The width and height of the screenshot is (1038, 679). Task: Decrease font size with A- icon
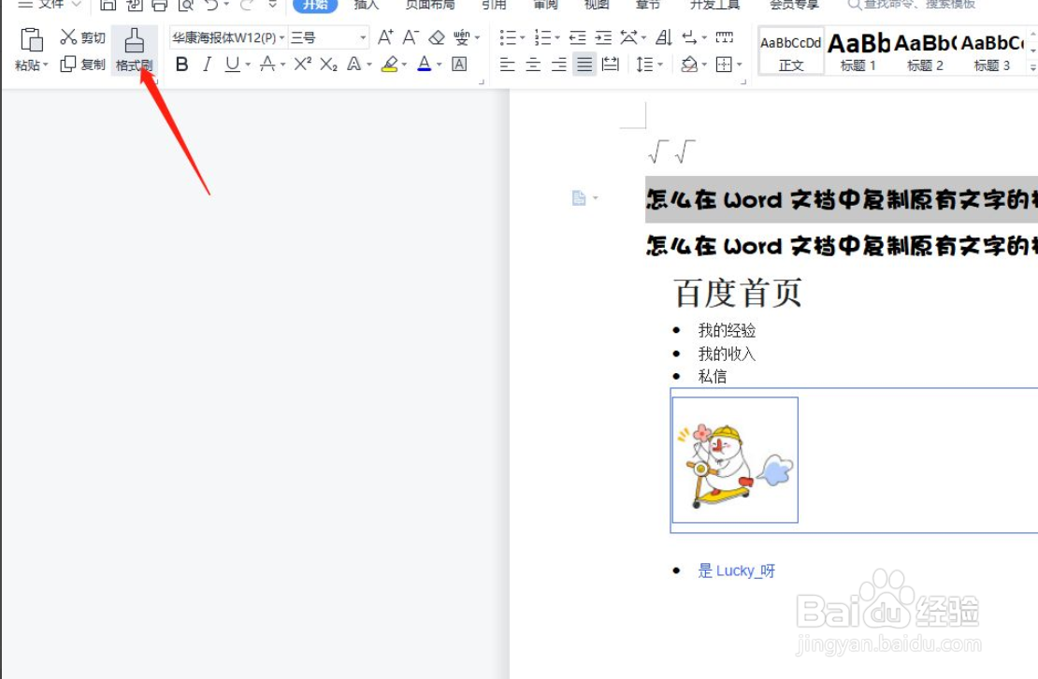[411, 37]
